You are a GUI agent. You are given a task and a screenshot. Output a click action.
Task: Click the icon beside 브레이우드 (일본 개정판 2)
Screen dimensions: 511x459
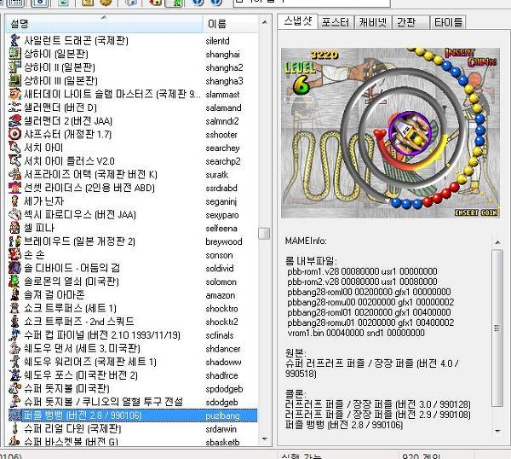tap(14, 241)
